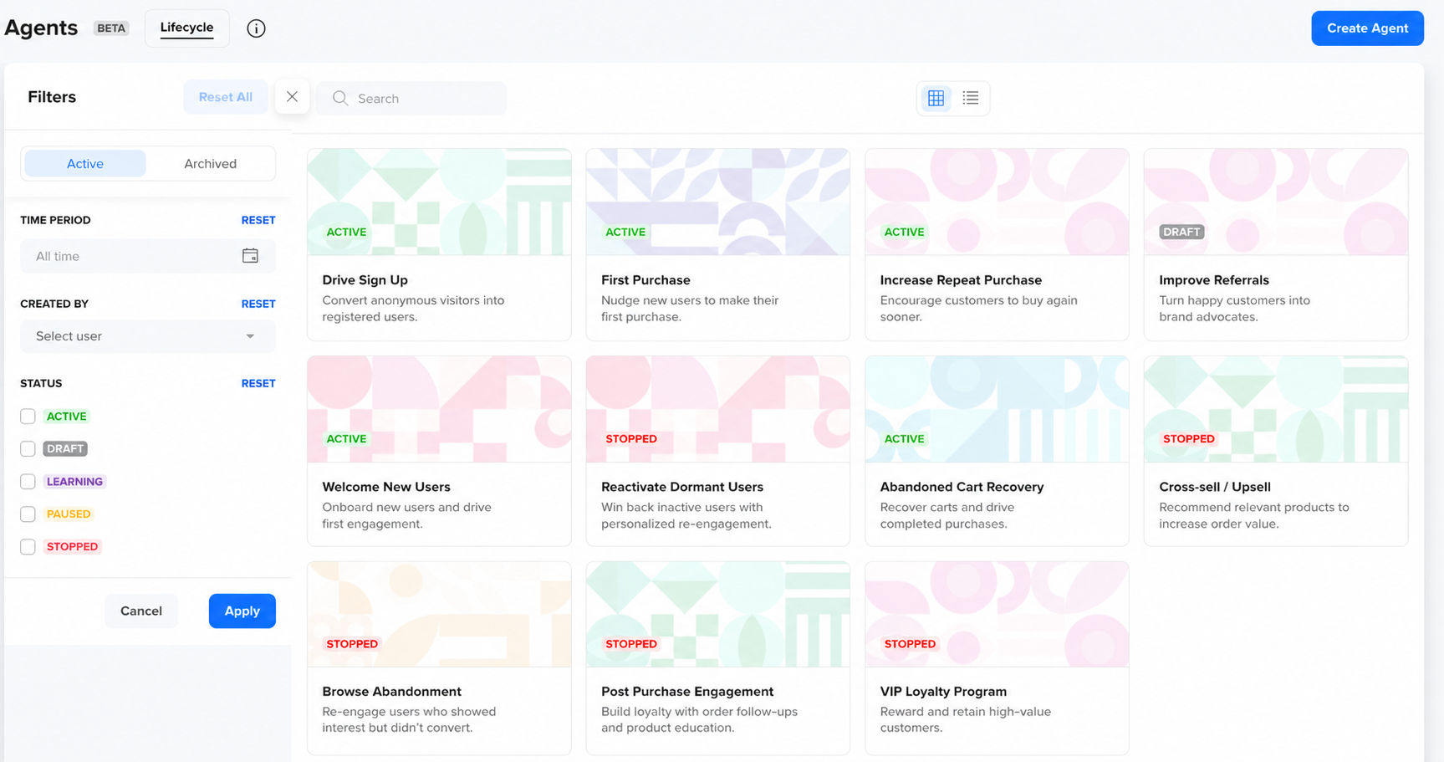Open the Welcome New Users card
Viewport: 1444px width, 762px height.
[x=439, y=451]
